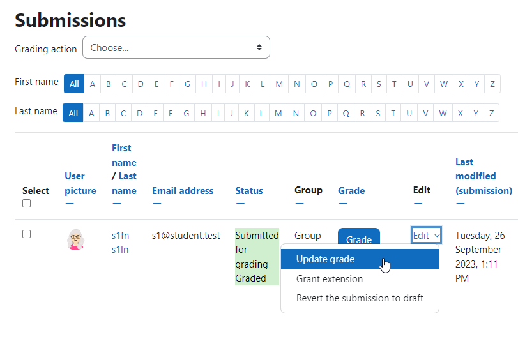Image resolution: width=518 pixels, height=362 pixels.
Task: Toggle the Edit dropdown for the submission row
Action: (x=426, y=235)
